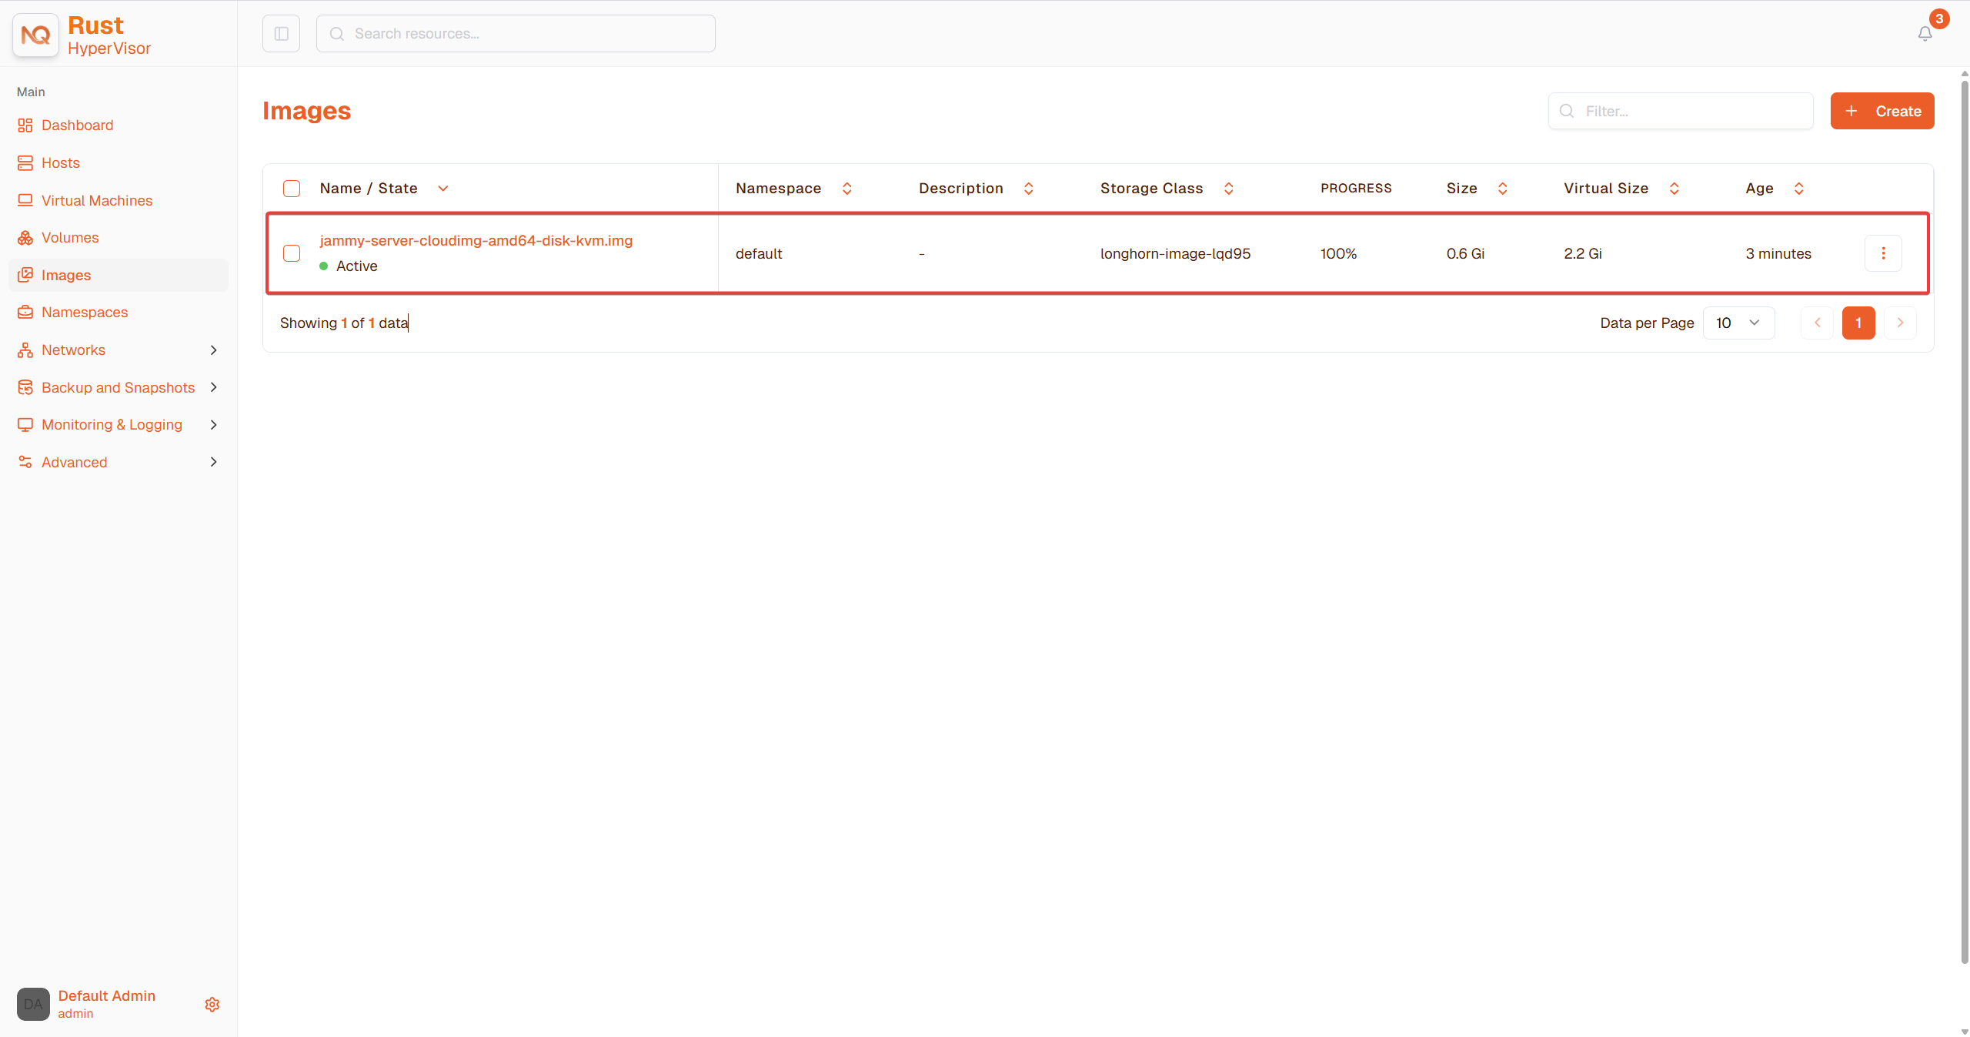This screenshot has width=1970, height=1037.
Task: Click the 3 minutes age value
Action: [x=1778, y=253]
